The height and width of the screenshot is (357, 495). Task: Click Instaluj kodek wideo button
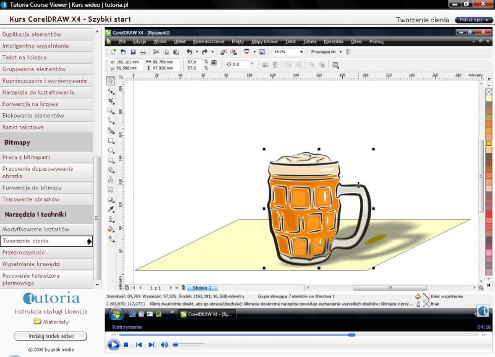point(50,336)
